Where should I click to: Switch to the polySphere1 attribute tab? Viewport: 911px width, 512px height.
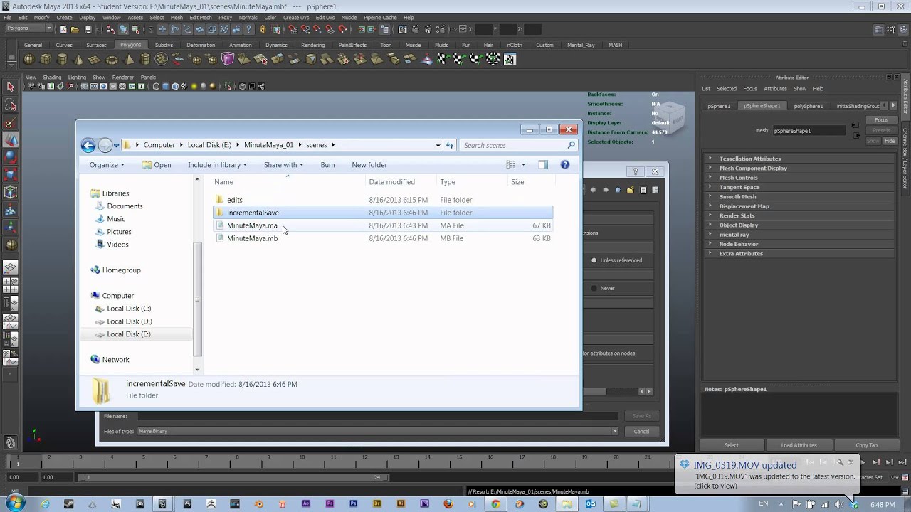pyautogui.click(x=809, y=106)
